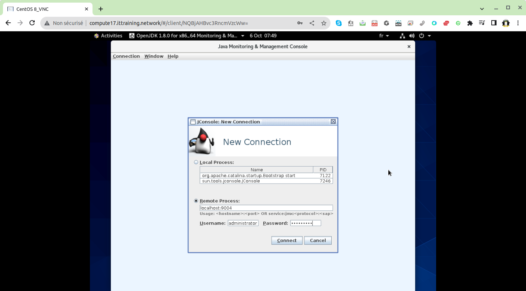Open the saved password key icon
Image resolution: width=526 pixels, height=291 pixels.
coord(300,23)
